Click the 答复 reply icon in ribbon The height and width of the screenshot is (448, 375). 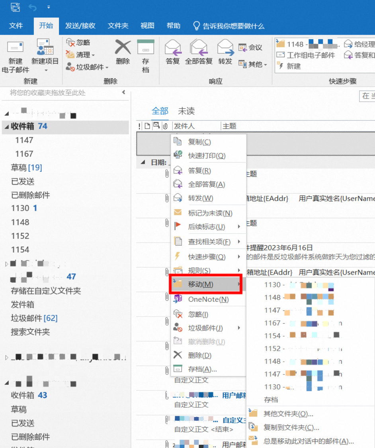pyautogui.click(x=173, y=48)
